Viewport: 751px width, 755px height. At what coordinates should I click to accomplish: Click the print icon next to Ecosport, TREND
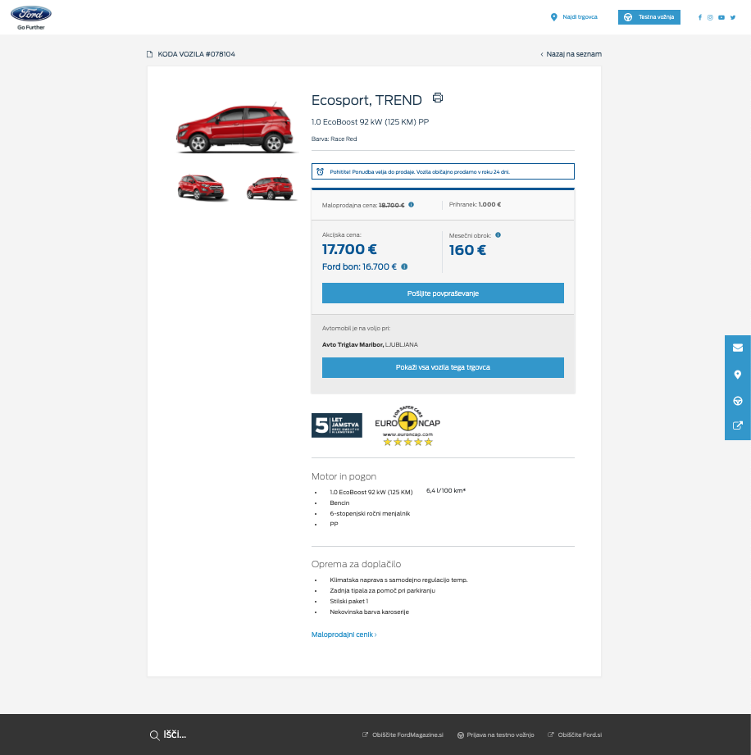pos(438,98)
